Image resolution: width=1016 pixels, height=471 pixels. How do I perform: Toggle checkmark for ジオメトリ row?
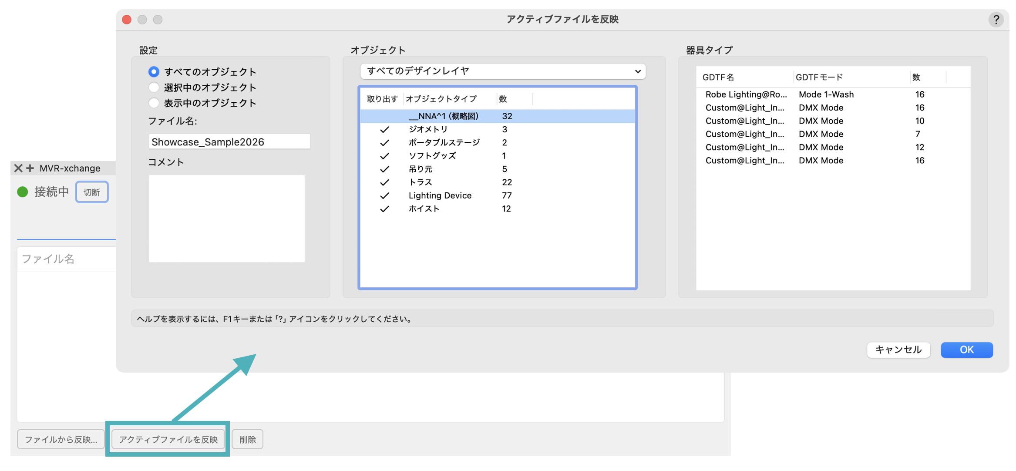pos(384,130)
